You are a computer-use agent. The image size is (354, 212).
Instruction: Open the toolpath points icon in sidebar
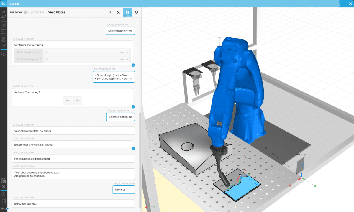point(4,24)
